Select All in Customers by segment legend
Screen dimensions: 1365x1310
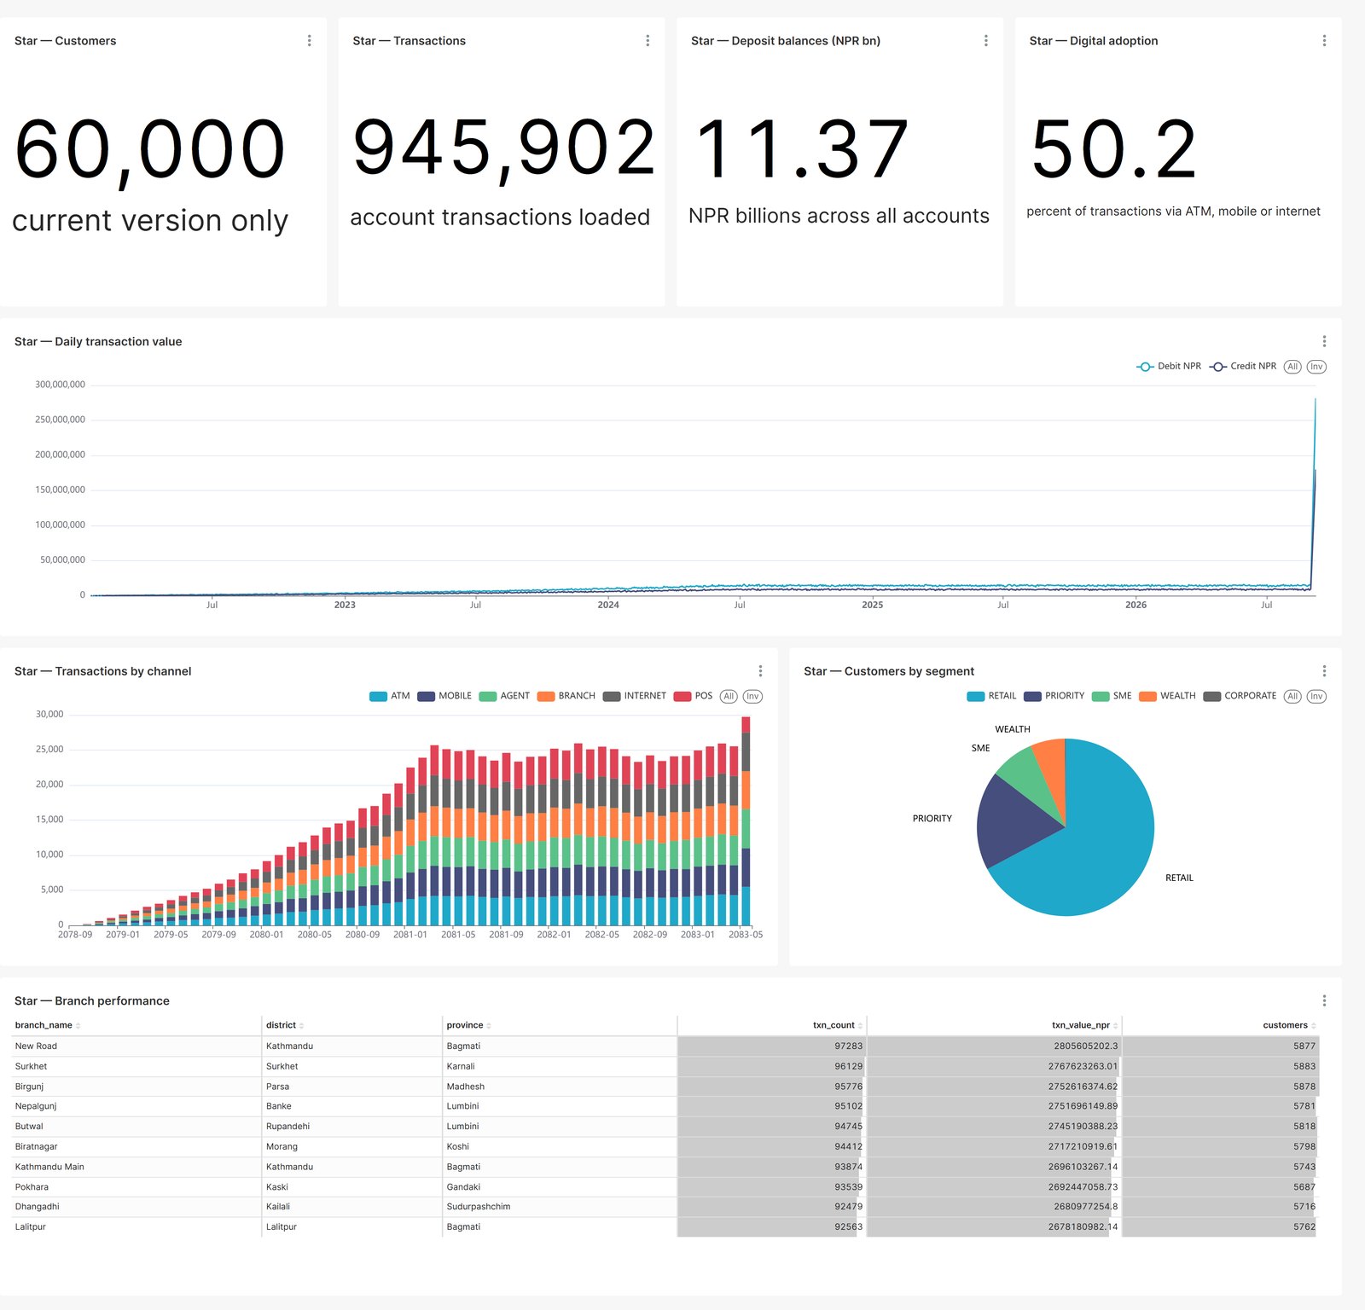click(1292, 696)
